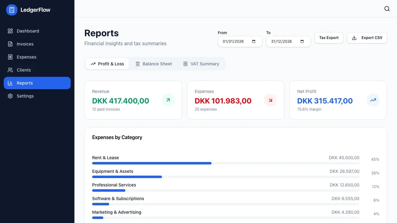The width and height of the screenshot is (397, 223).
Task: Open Settings from the sidebar
Action: coord(37,96)
